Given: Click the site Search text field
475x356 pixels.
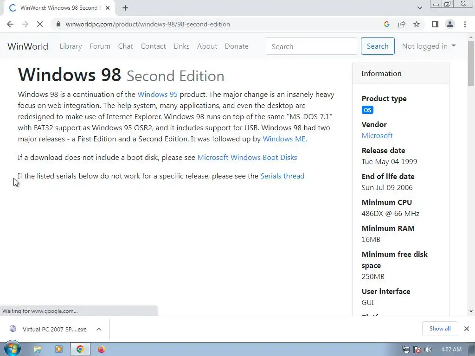Looking at the screenshot, I should pyautogui.click(x=311, y=46).
